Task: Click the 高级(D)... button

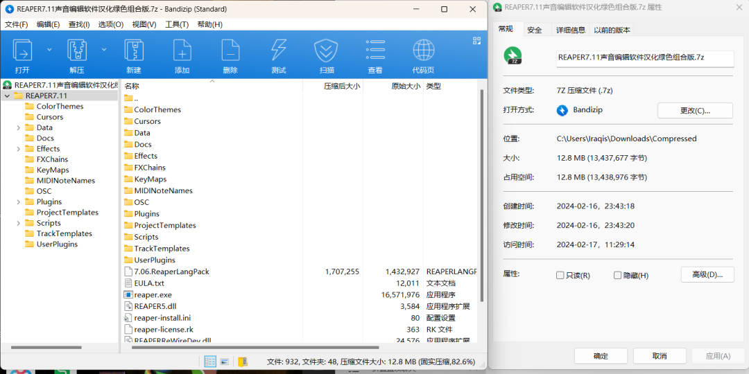Action: (x=707, y=275)
